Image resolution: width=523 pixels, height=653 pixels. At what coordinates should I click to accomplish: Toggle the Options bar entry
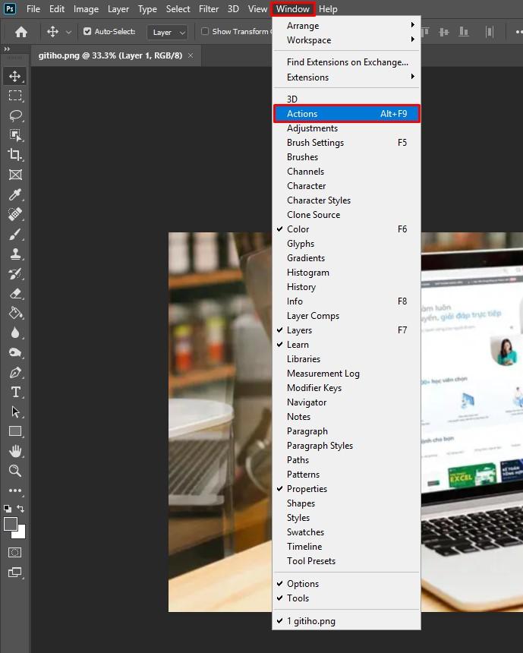pos(346,584)
